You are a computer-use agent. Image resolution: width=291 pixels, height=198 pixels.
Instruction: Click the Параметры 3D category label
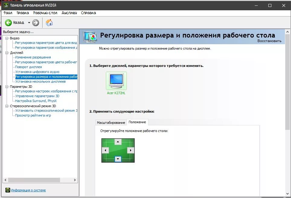click(21, 87)
